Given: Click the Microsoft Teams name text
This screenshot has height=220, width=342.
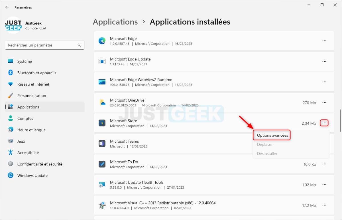Looking at the screenshot, I should (x=124, y=141).
